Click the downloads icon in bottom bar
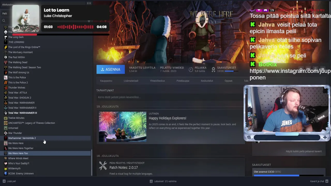The height and width of the screenshot is (186, 331). click(x=151, y=181)
